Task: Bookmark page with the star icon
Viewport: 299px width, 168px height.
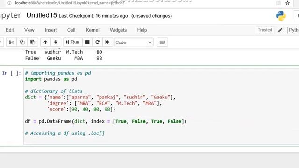Action: point(288,3)
